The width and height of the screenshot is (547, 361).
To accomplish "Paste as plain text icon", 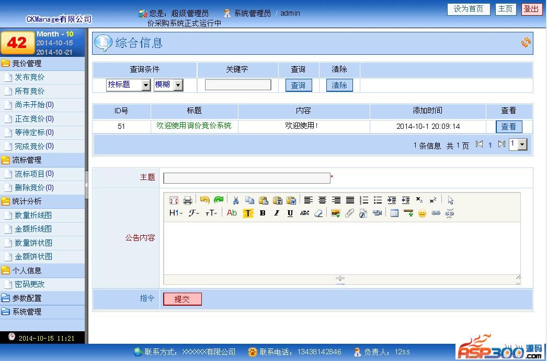I will [277, 200].
